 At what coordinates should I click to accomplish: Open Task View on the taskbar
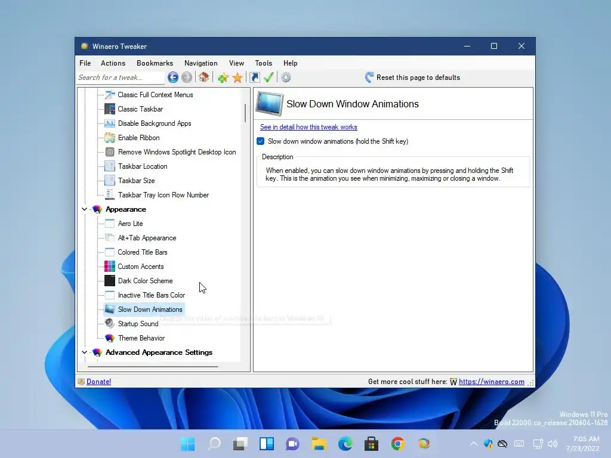tap(240, 444)
